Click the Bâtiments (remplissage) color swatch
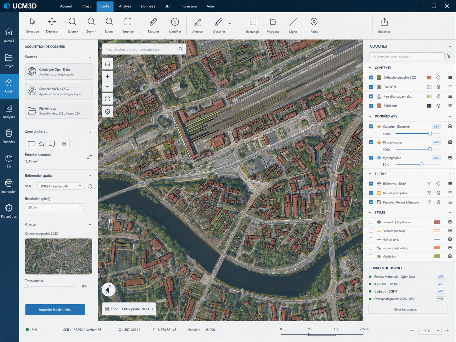Image resolution: width=456 pixels, height=342 pixels. (437, 222)
